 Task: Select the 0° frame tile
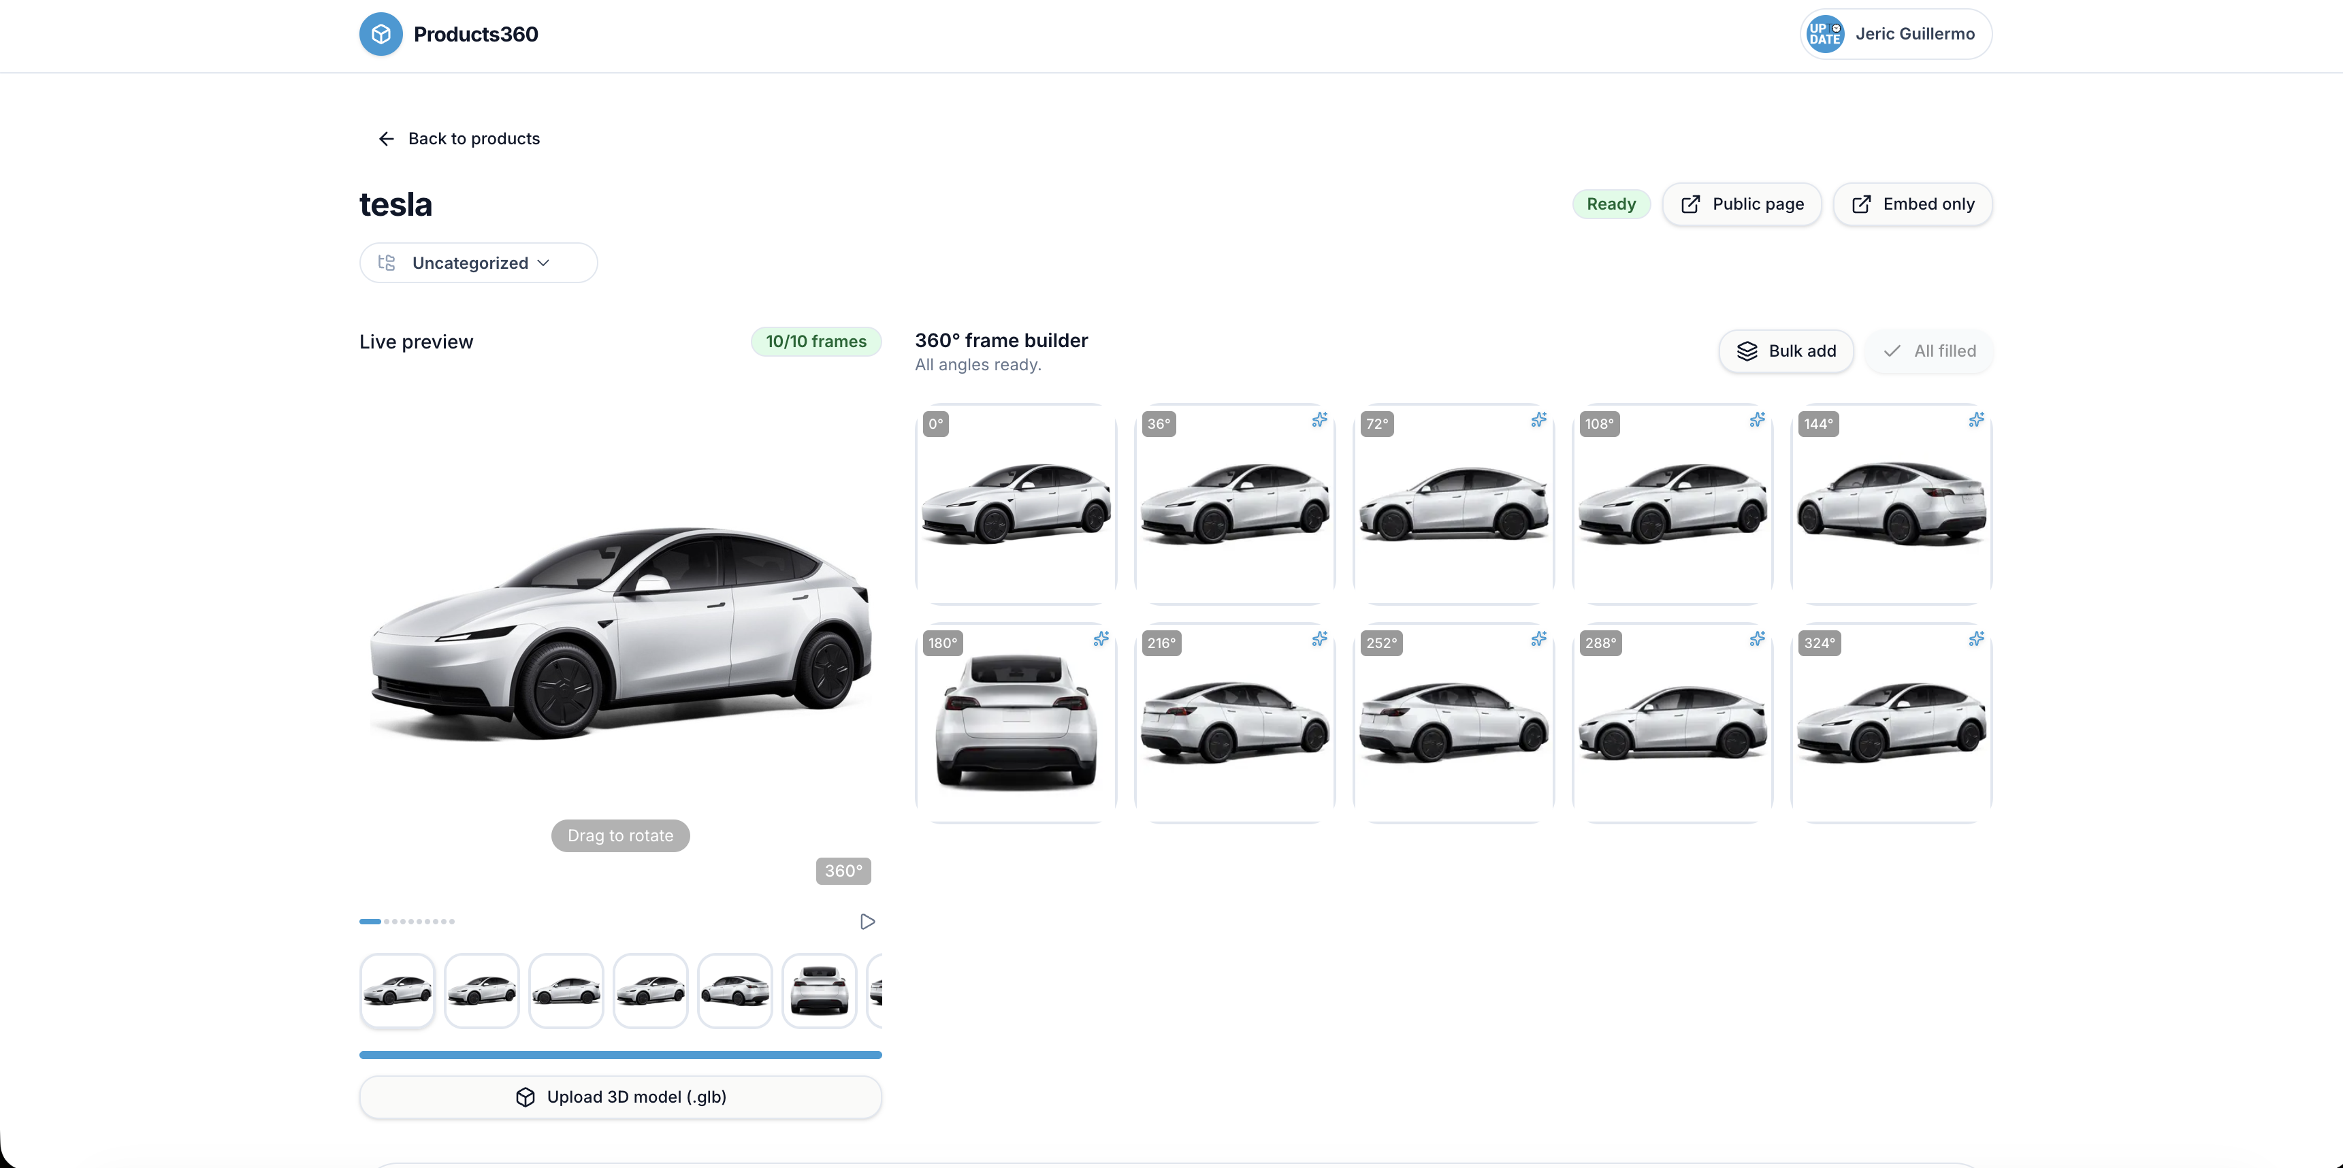coord(1016,504)
